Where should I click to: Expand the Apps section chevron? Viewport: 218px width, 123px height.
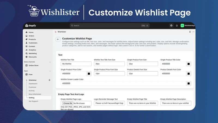[x=50, y=71]
